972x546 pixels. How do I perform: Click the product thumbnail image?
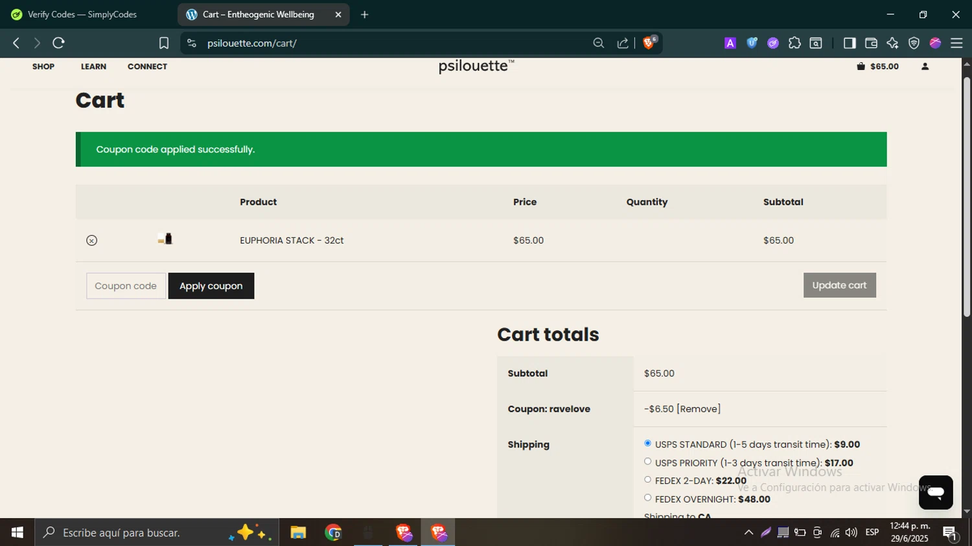165,239
